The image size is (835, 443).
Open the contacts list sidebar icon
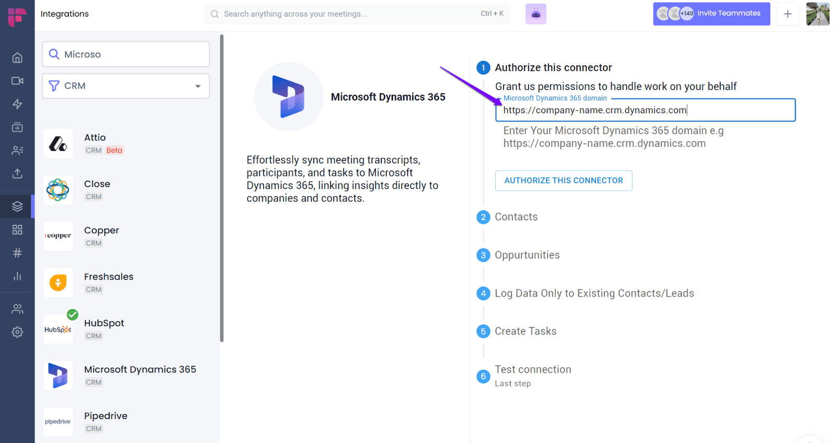point(17,150)
